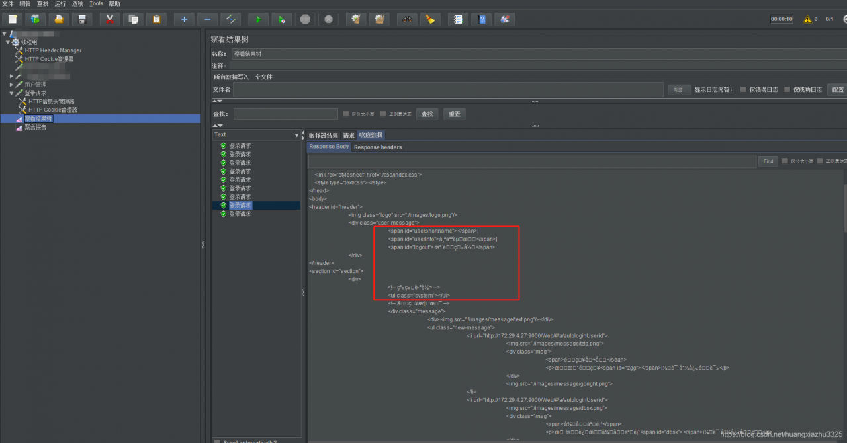Start the test with green play icon
Screen dimensions: 847x443
coord(259,19)
